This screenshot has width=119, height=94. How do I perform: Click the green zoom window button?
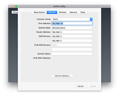[16, 6]
